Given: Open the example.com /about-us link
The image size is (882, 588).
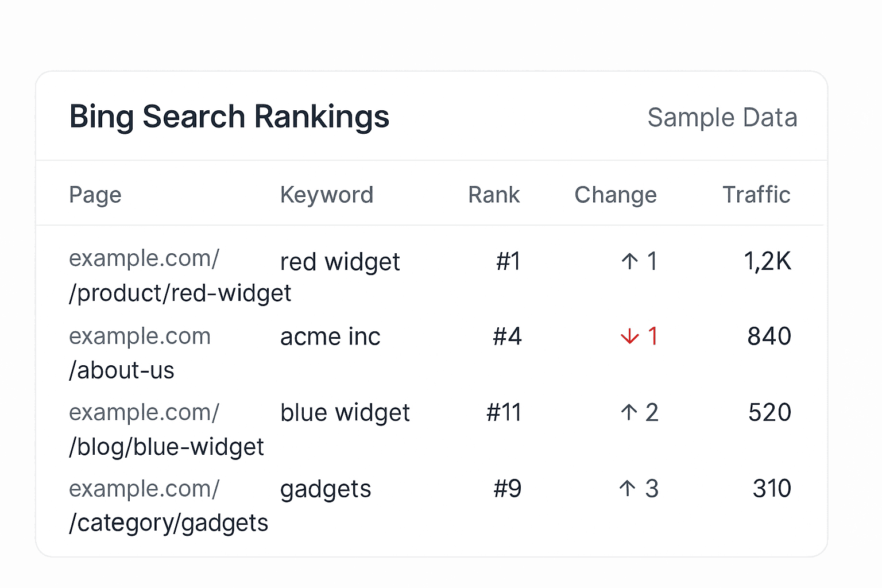Looking at the screenshot, I should (x=122, y=370).
